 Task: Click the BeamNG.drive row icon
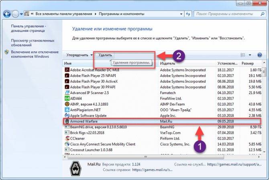click(x=67, y=127)
